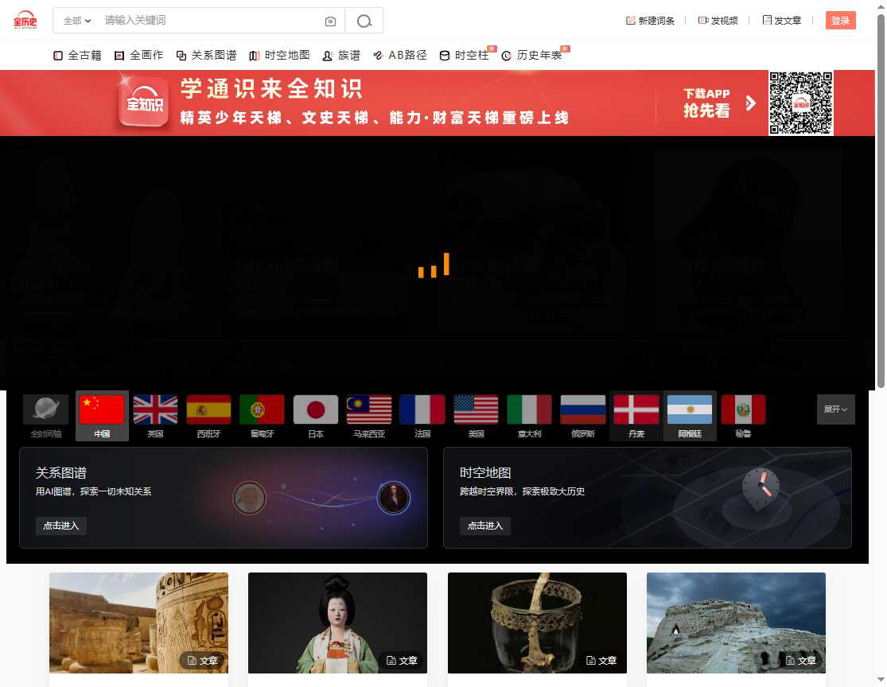887x687 pixels.
Task: Go to 时空地图 in navigation bar
Action: pyautogui.click(x=279, y=56)
